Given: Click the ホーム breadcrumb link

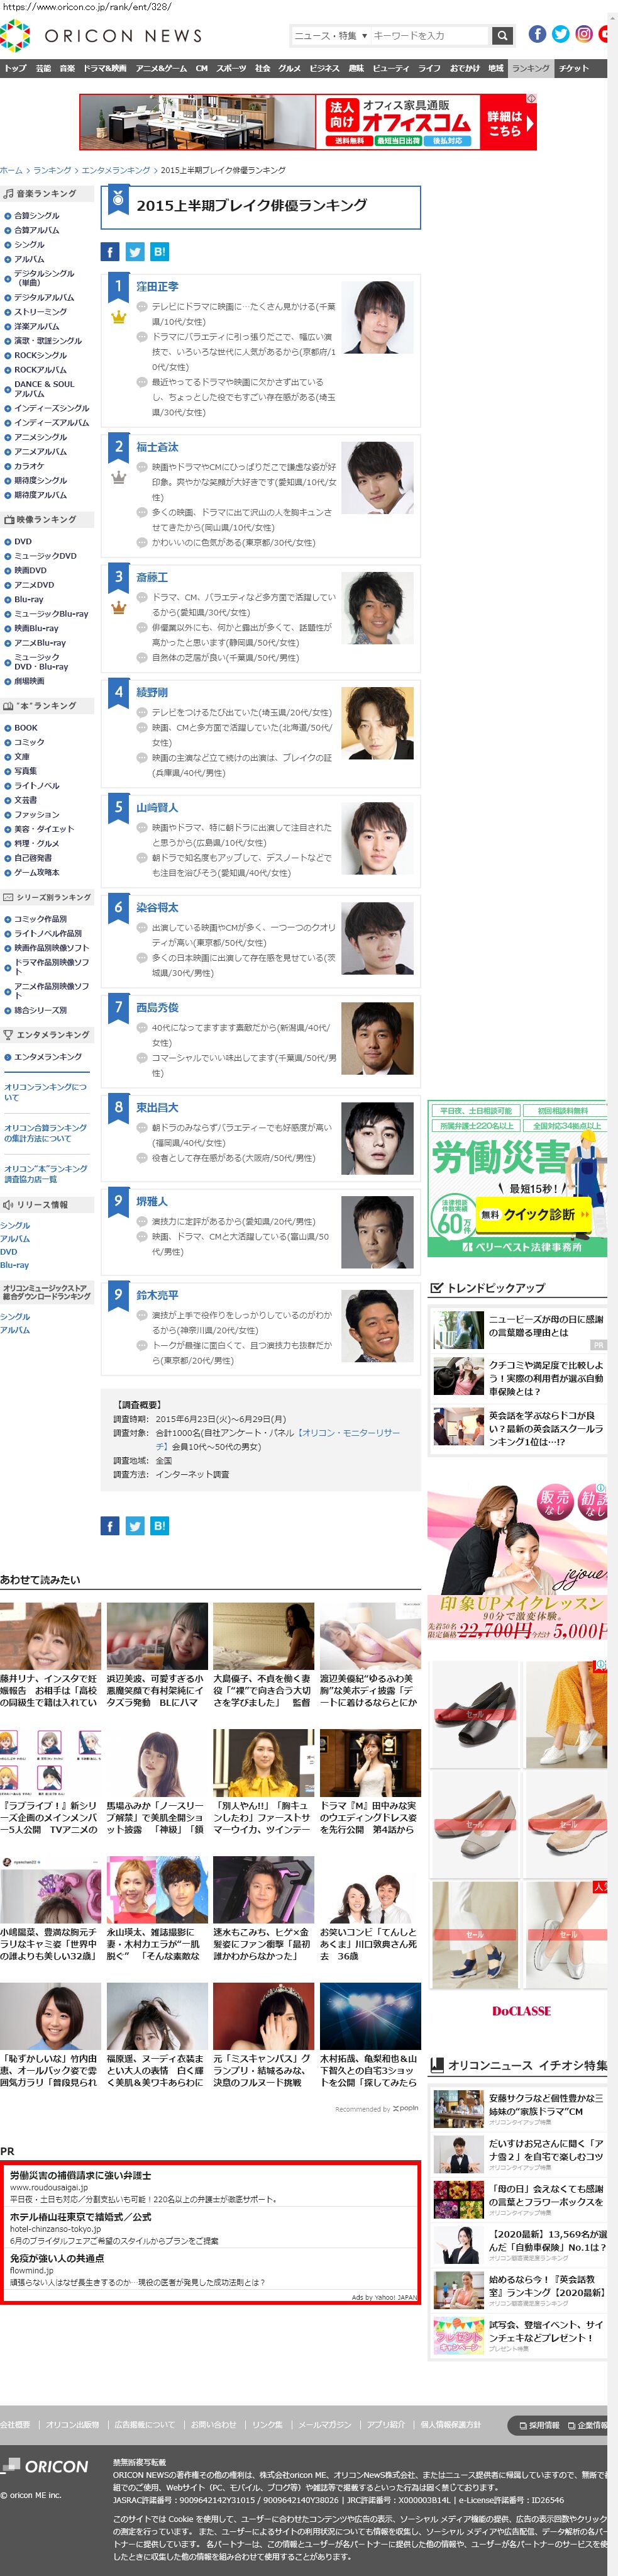Looking at the screenshot, I should tap(11, 170).
